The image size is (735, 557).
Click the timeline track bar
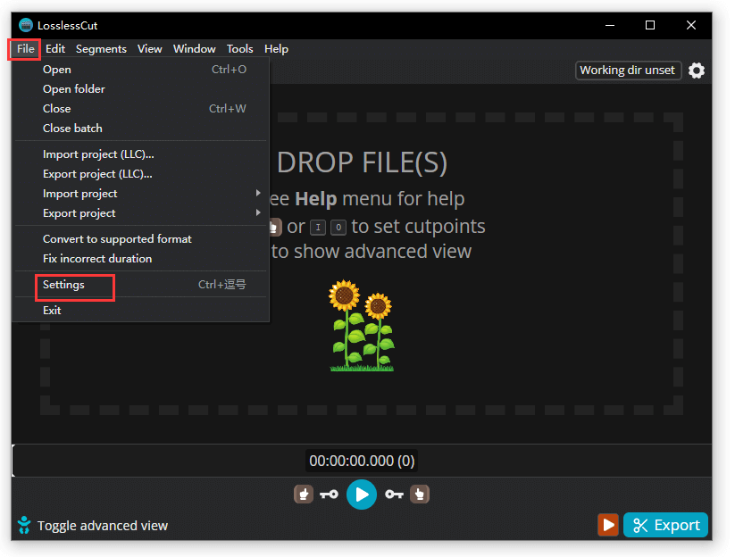coord(179,461)
